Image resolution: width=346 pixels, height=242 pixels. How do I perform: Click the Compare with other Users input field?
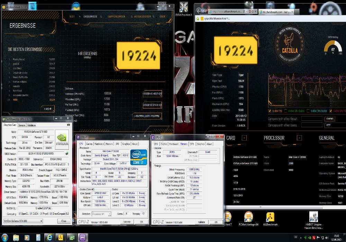click(312, 125)
